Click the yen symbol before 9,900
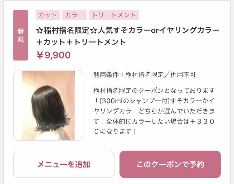The image size is (234, 184). tap(40, 55)
